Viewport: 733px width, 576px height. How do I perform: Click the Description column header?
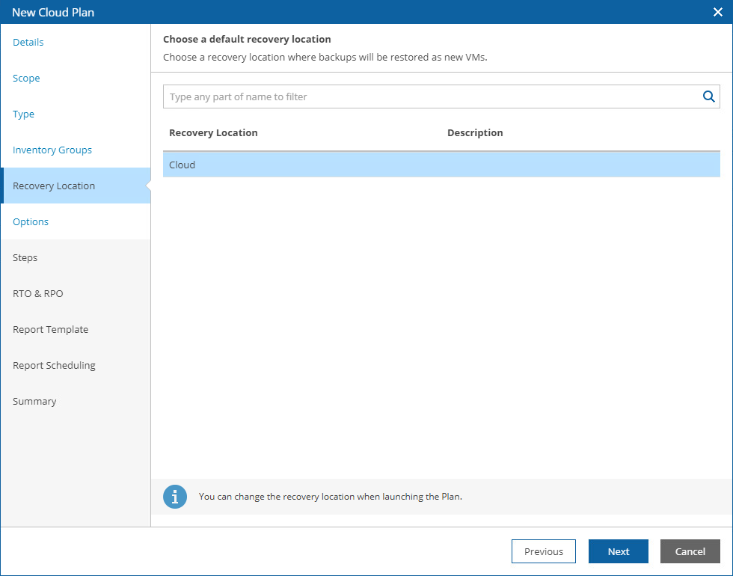[x=475, y=133]
